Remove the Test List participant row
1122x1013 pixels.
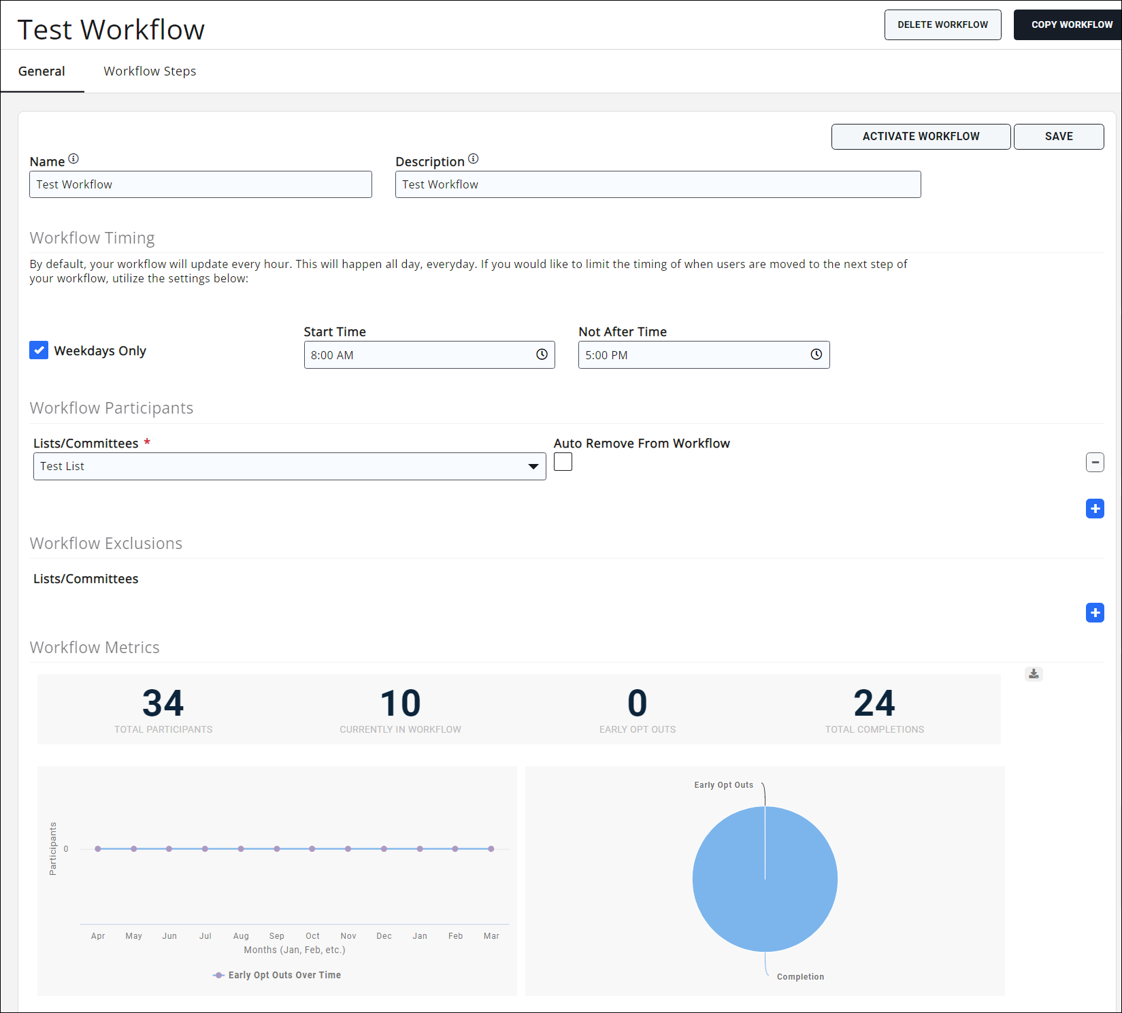click(x=1094, y=463)
